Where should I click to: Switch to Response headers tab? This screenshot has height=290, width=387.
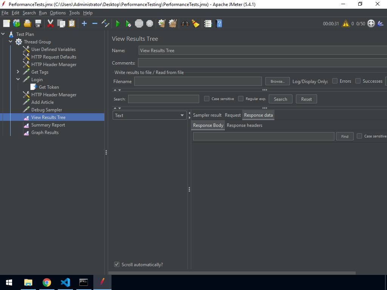[245, 125]
